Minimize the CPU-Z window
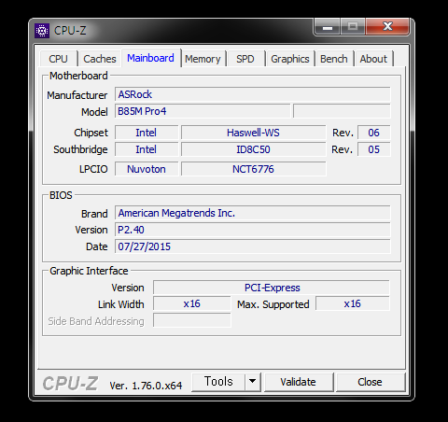Viewport: 448px width, 422px height. coord(328,27)
